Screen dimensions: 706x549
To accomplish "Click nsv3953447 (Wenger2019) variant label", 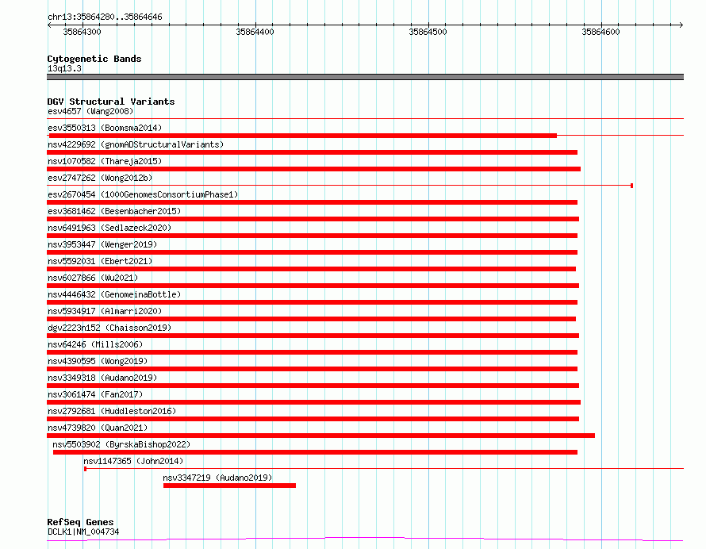I will (102, 244).
